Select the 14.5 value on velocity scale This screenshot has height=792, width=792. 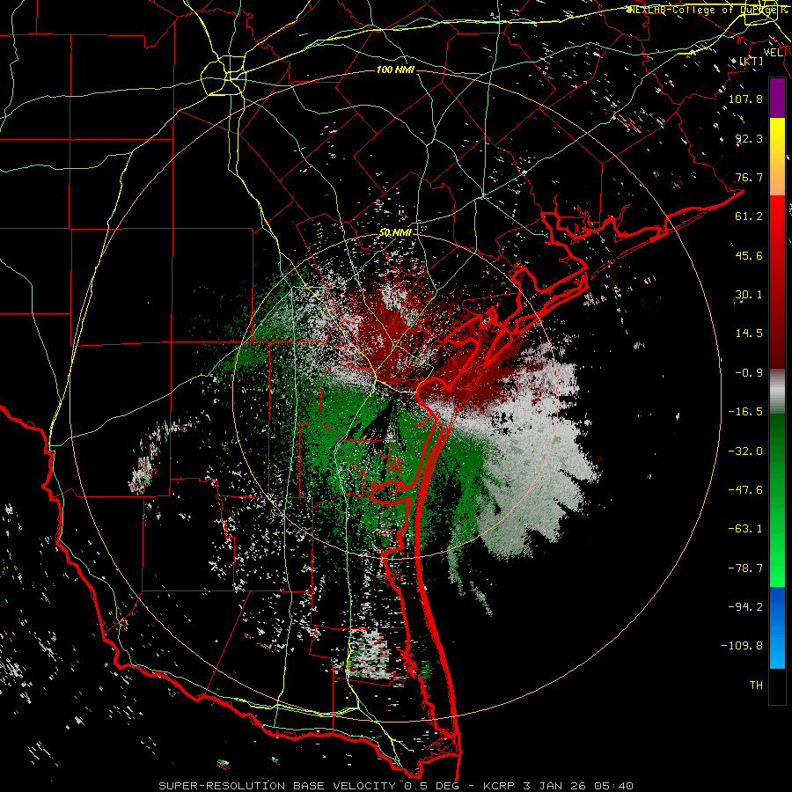tap(749, 334)
